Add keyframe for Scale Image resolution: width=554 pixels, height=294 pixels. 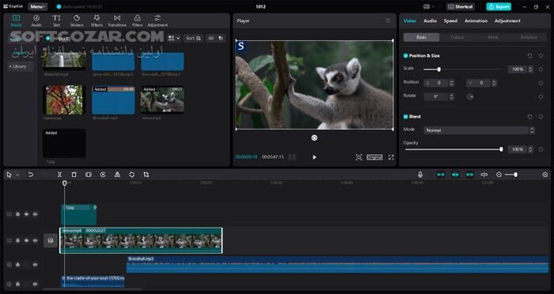541,70
